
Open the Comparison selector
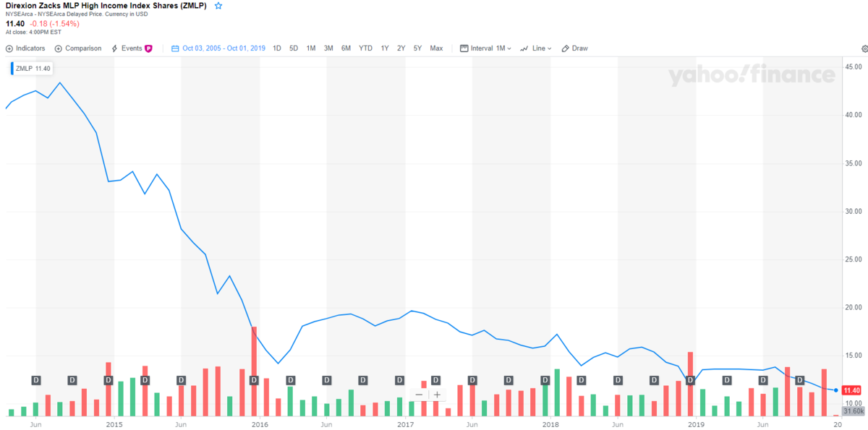pyautogui.click(x=78, y=48)
